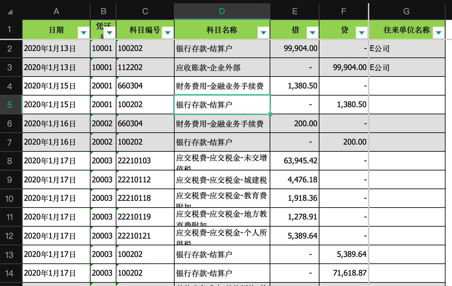Image resolution: width=452 pixels, height=286 pixels.
Task: Select account code cell 22210119
Action: pos(145,217)
